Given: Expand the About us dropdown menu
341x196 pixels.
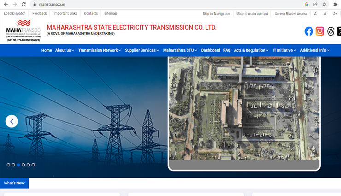Looking at the screenshot, I should (x=65, y=50).
